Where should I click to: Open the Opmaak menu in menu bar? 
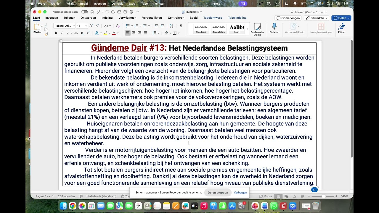point(118,4)
